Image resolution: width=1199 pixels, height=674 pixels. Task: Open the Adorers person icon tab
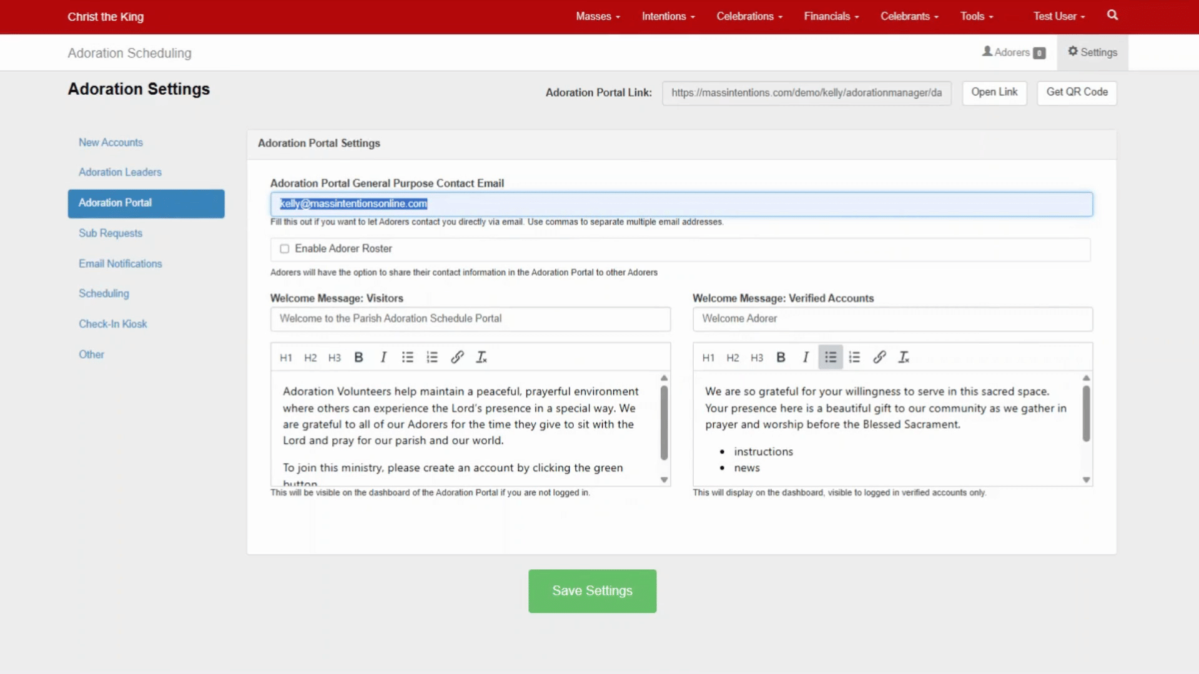pyautogui.click(x=1014, y=52)
